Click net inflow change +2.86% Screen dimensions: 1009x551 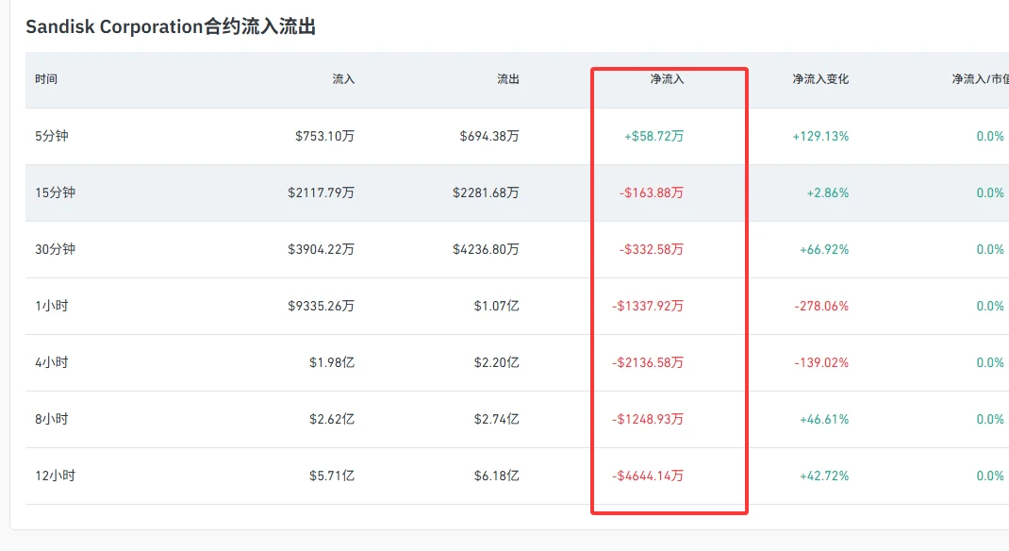(x=828, y=192)
